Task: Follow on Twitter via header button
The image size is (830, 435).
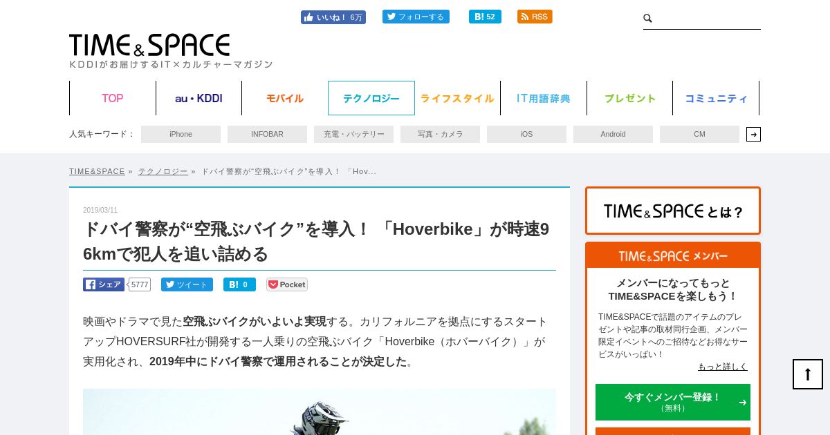Action: pyautogui.click(x=416, y=17)
